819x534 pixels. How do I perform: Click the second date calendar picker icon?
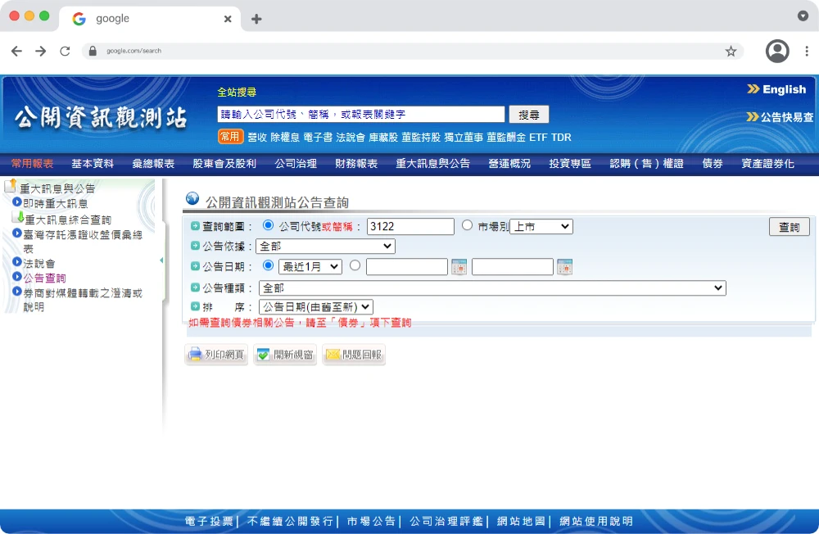[564, 267]
